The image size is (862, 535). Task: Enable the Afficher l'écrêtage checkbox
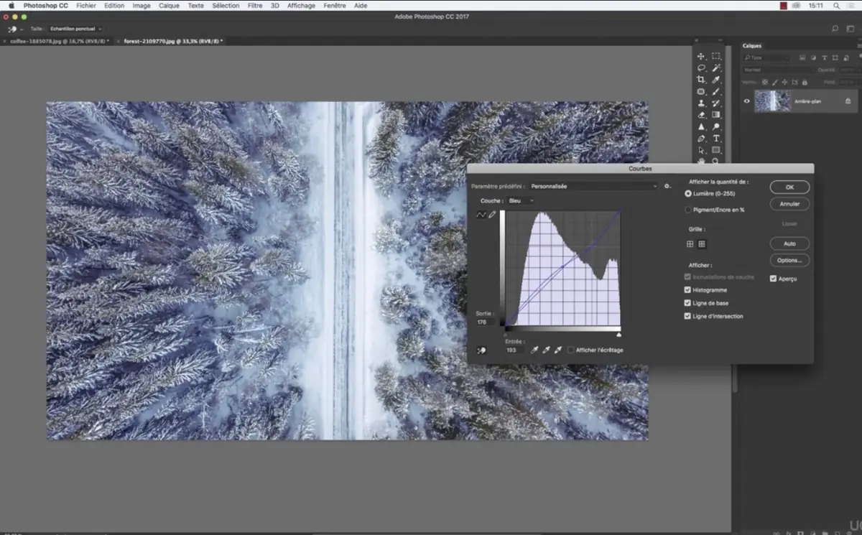pos(571,350)
